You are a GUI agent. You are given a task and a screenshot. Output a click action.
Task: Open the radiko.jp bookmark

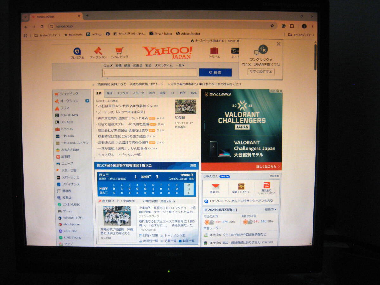(x=94, y=34)
